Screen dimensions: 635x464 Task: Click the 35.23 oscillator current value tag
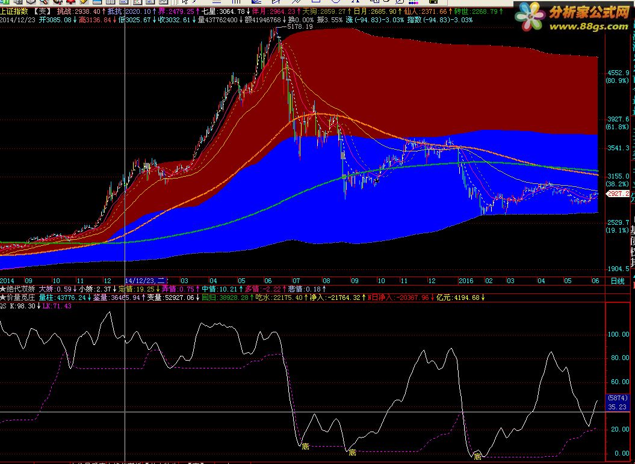point(617,407)
